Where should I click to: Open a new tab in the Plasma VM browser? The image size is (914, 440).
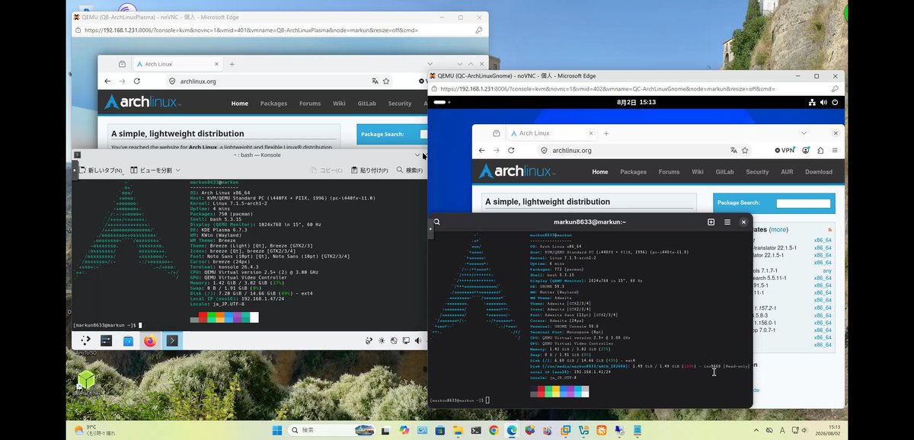pyautogui.click(x=232, y=64)
